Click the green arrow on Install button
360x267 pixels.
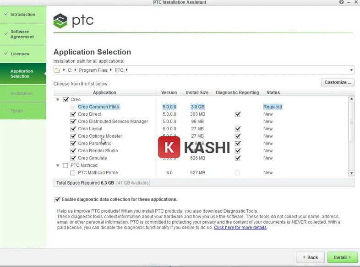(x=351, y=257)
